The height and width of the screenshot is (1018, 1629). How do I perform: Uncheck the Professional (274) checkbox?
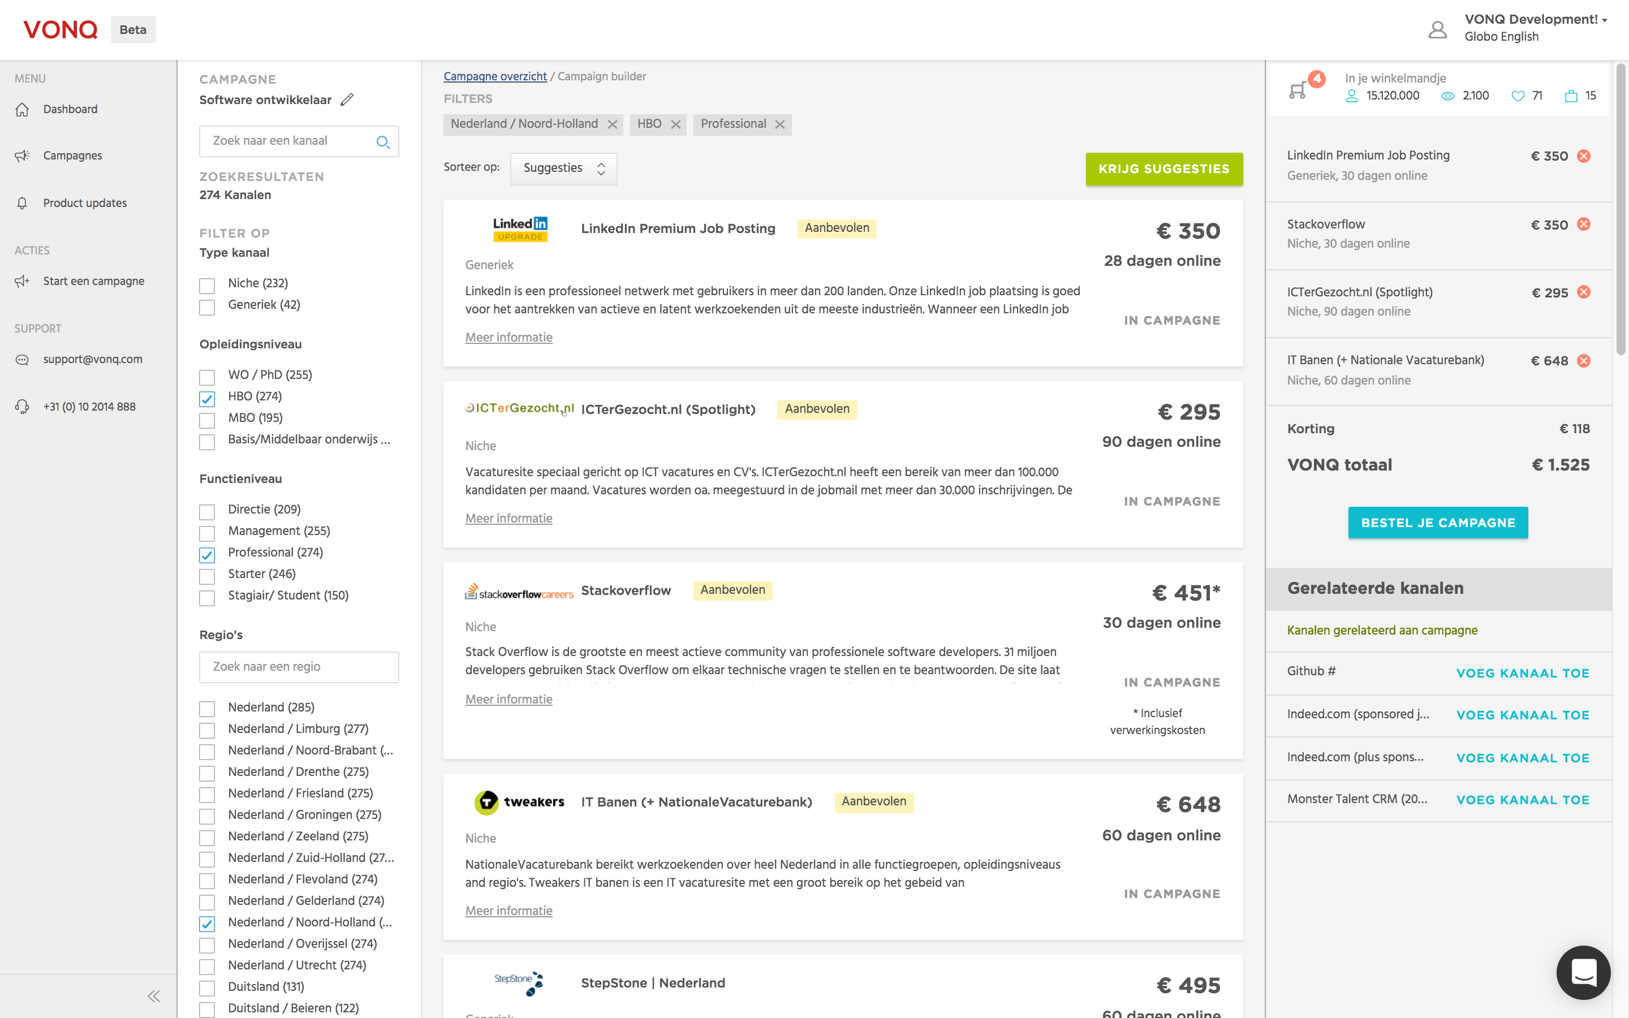tap(206, 554)
